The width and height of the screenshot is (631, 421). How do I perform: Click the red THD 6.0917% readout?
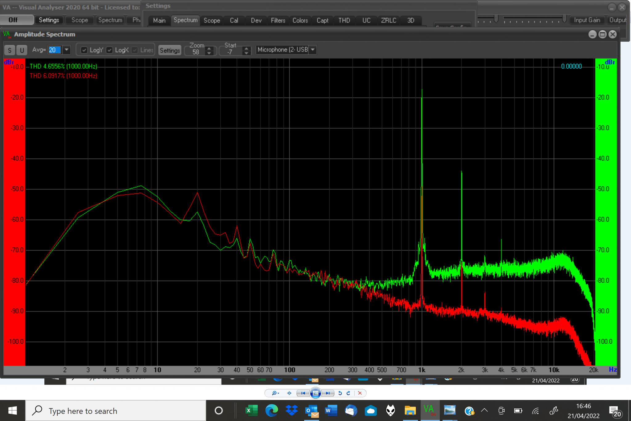coord(63,76)
